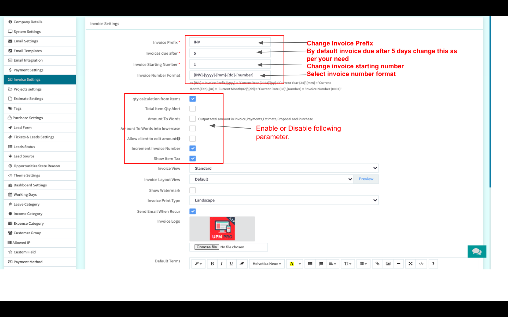Click the Bold formatting icon
Viewport: 508px width, 317px height.
212,263
